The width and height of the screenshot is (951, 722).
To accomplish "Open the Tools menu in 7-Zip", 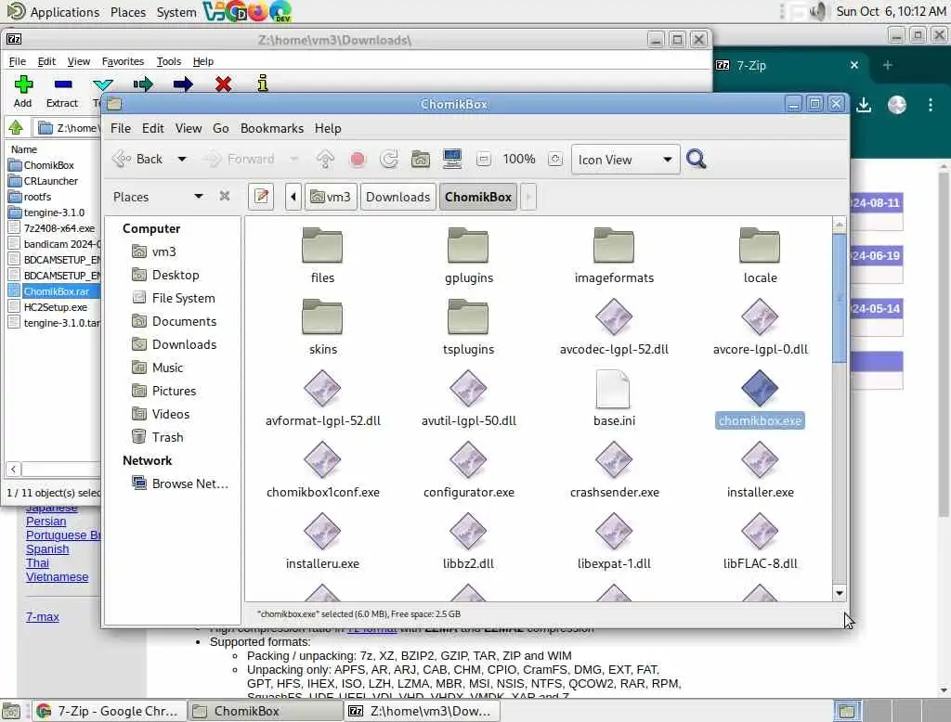I will click(169, 61).
